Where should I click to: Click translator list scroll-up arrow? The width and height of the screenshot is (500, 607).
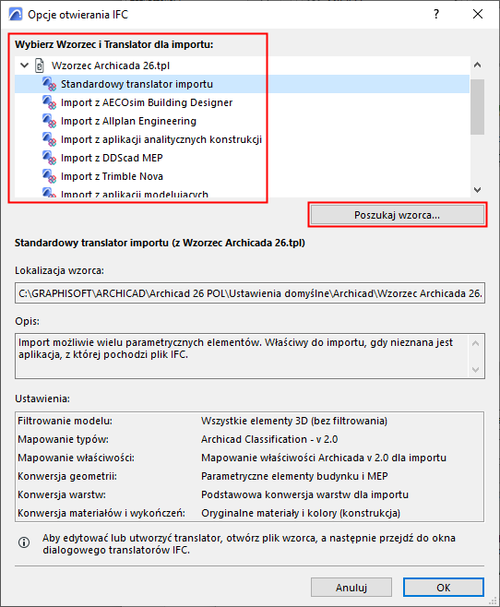[x=478, y=65]
